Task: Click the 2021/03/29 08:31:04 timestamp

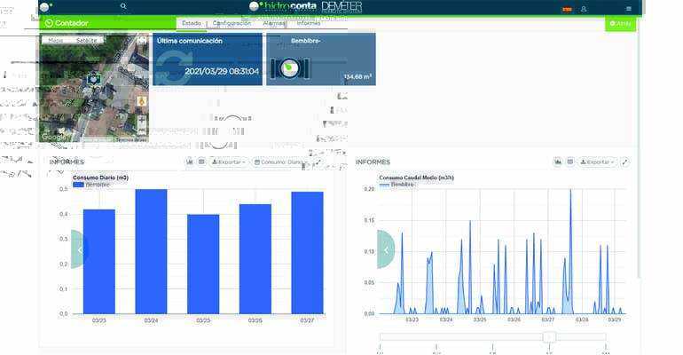Action: 222,71
